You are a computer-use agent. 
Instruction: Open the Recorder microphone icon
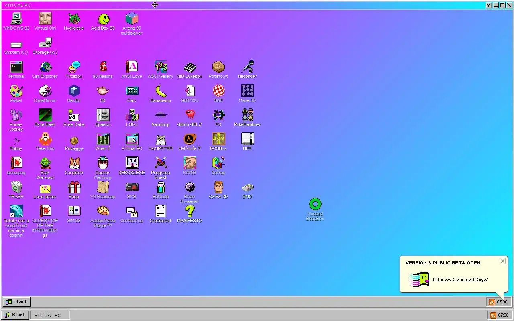(x=247, y=70)
